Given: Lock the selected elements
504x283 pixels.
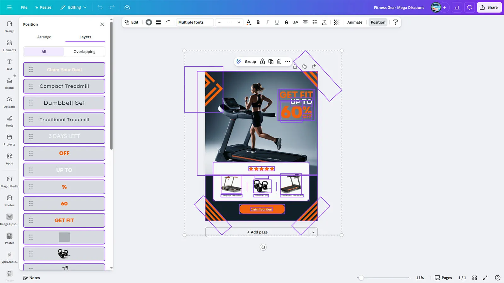Looking at the screenshot, I should [262, 62].
